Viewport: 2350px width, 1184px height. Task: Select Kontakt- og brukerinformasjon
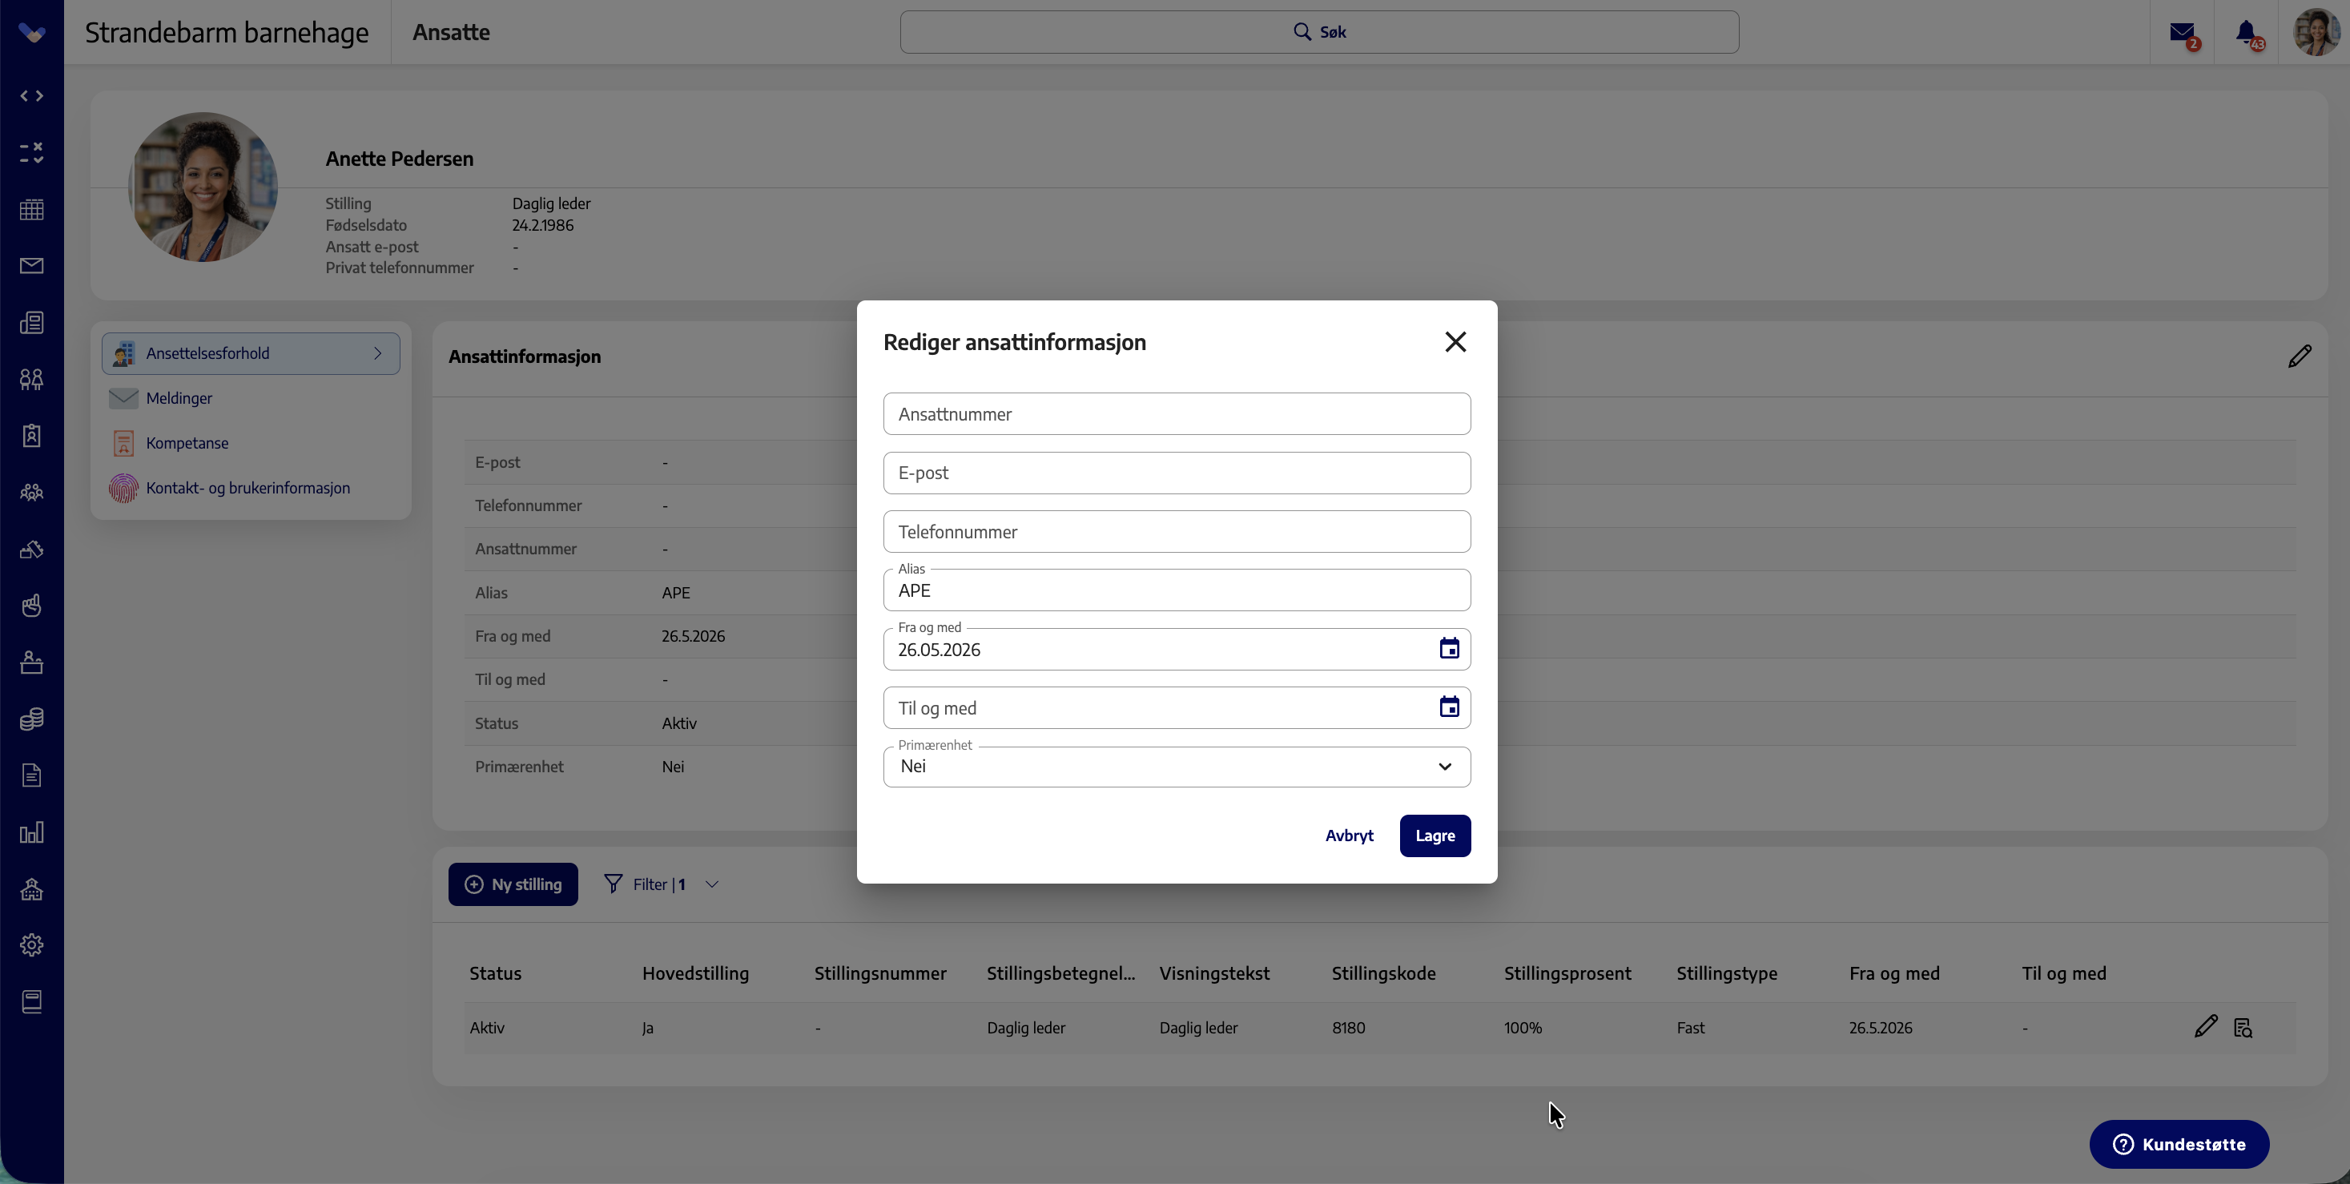coord(248,488)
